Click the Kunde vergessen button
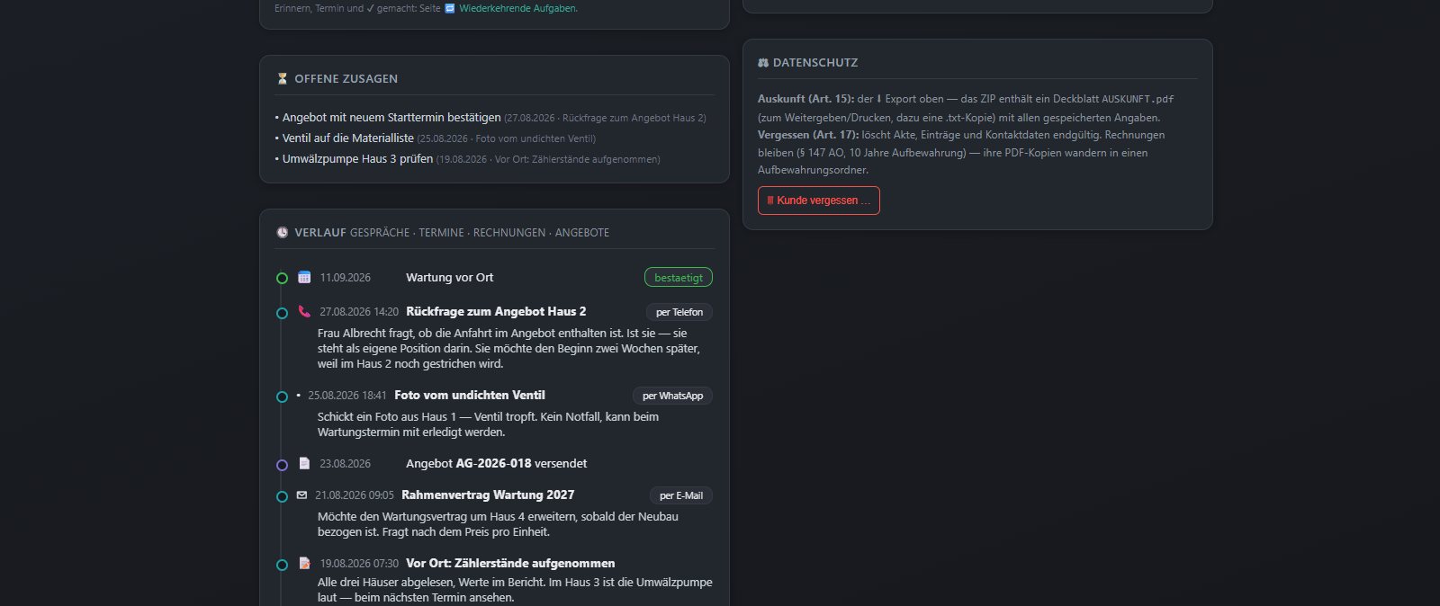This screenshot has height=606, width=1440. click(x=819, y=201)
